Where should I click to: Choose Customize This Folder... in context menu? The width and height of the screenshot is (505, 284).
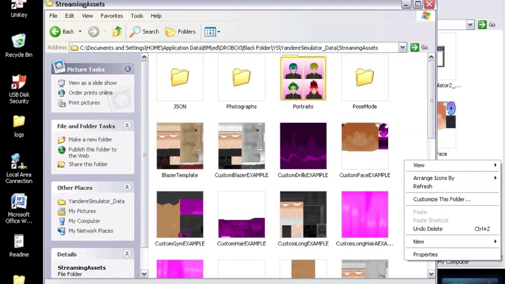pyautogui.click(x=453, y=199)
